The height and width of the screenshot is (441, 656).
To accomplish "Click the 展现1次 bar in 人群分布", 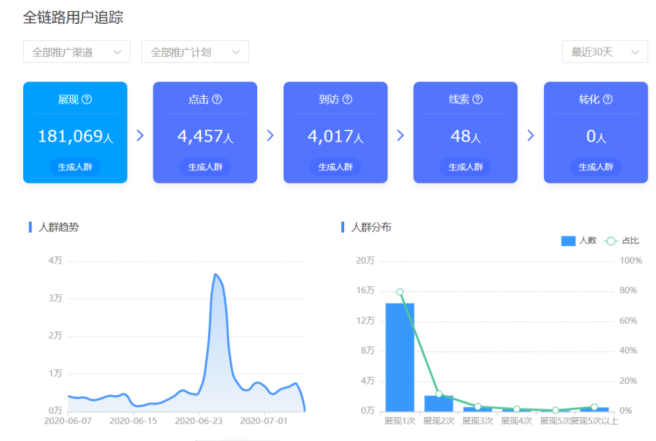I will (x=399, y=358).
